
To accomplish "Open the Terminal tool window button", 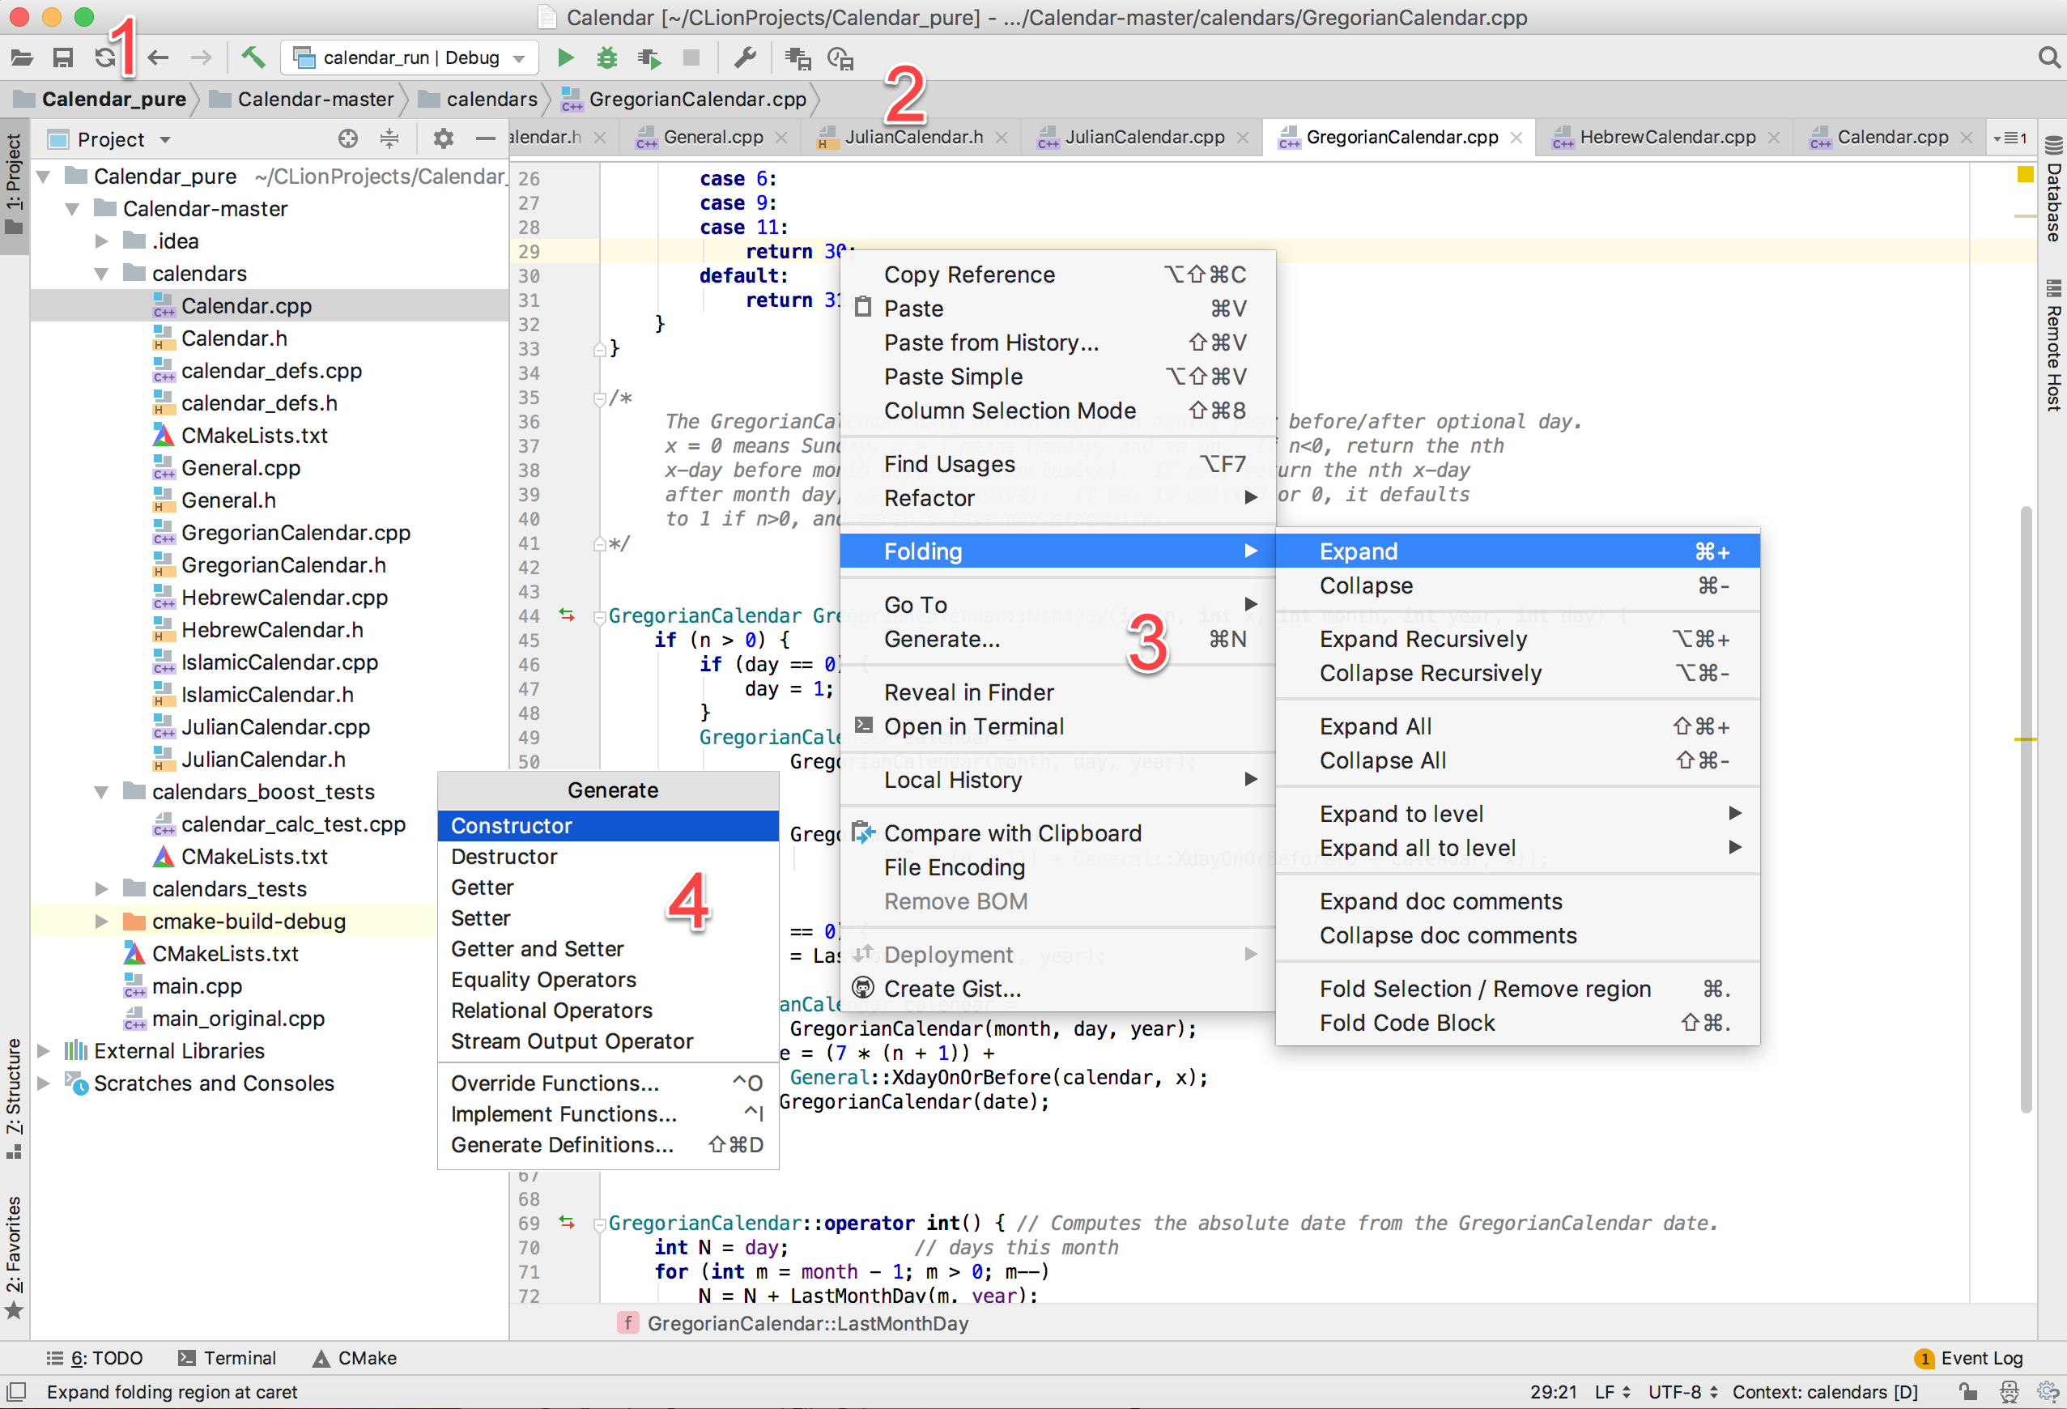I will tap(227, 1358).
